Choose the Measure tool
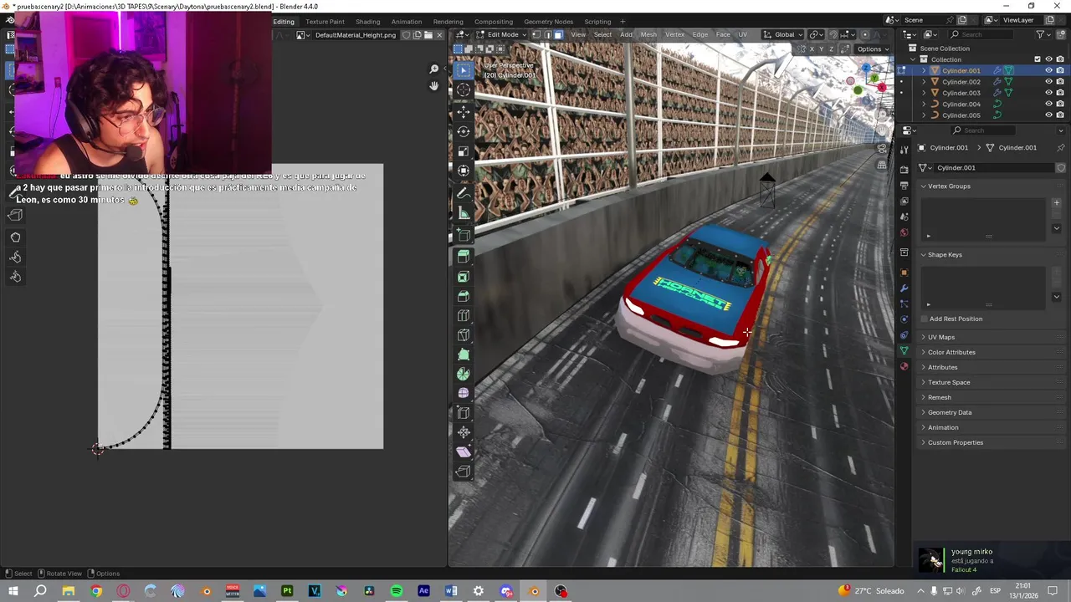 [464, 213]
